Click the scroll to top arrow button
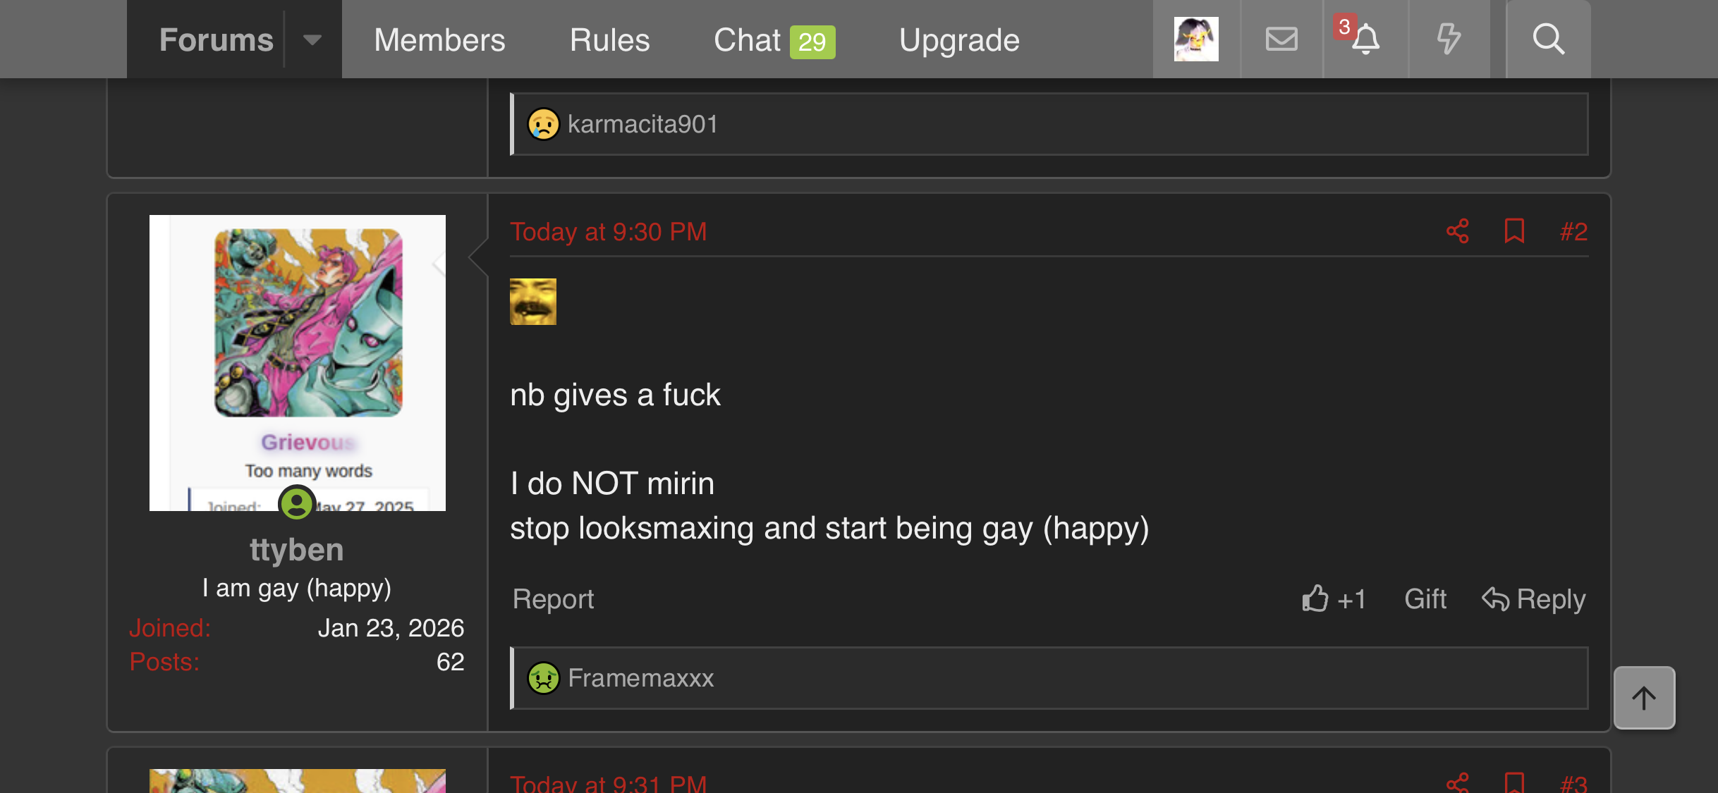Screen dimensions: 1718x793 click(1644, 698)
